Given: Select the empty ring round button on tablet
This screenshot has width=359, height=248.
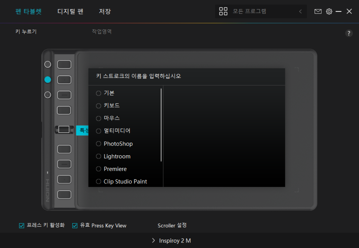Looking at the screenshot, I should point(48,64).
